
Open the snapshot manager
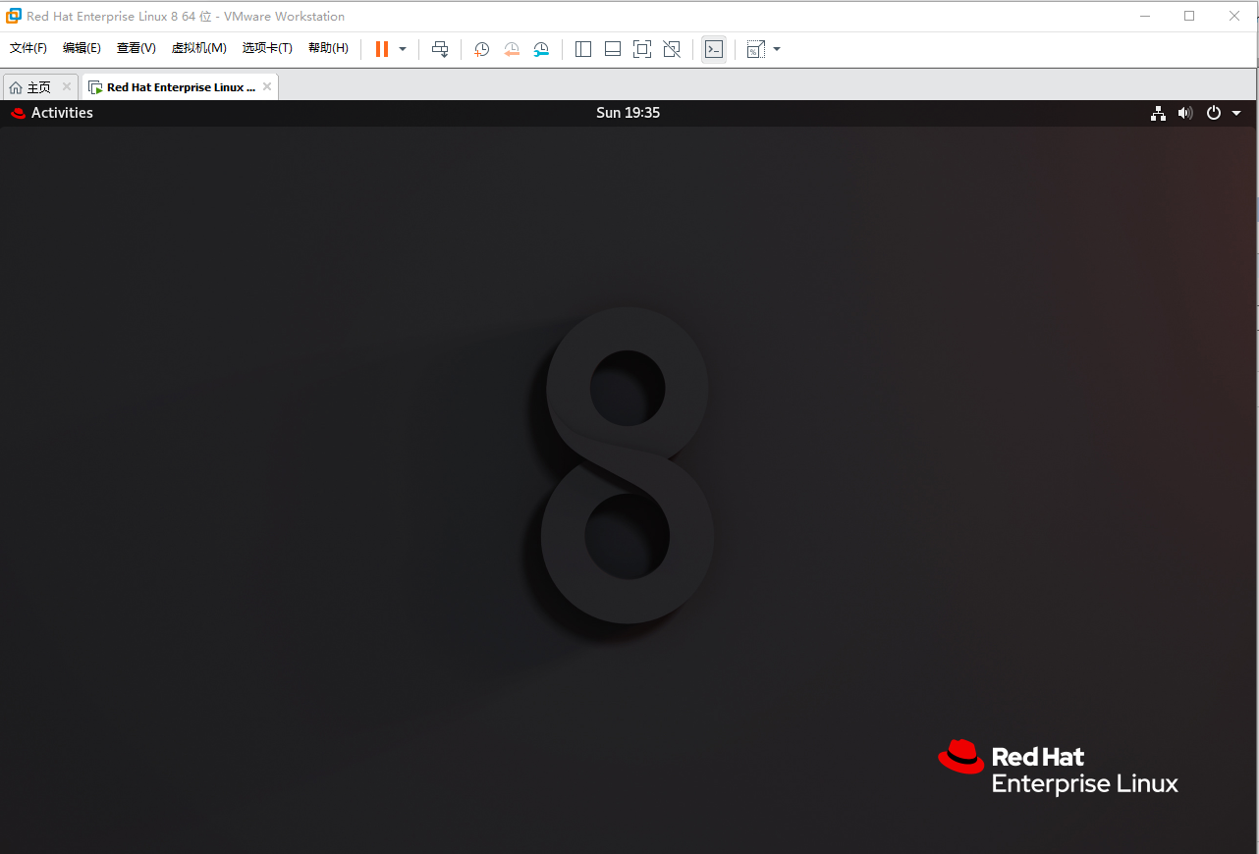pos(542,49)
